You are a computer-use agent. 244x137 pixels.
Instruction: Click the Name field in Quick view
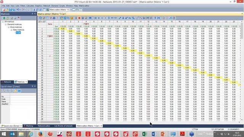(x=23, y=102)
